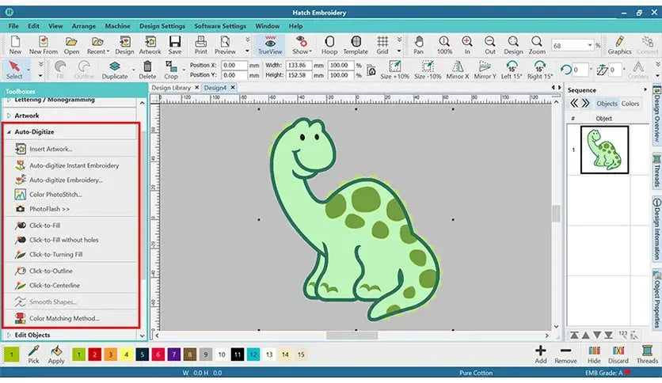Screen dimensions: 662x383
Task: Click the Position X input field
Action: click(234, 66)
